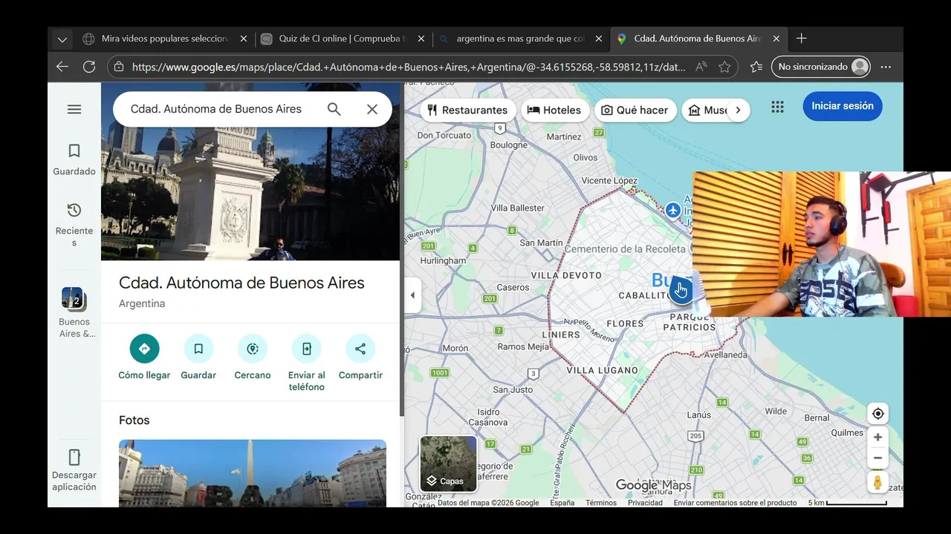Select the Qué hacer category chip
Image resolution: width=951 pixels, height=534 pixels.
click(635, 110)
